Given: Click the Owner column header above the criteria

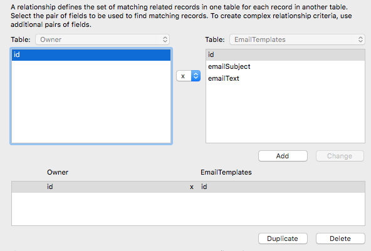Looking at the screenshot, I should (x=58, y=172).
